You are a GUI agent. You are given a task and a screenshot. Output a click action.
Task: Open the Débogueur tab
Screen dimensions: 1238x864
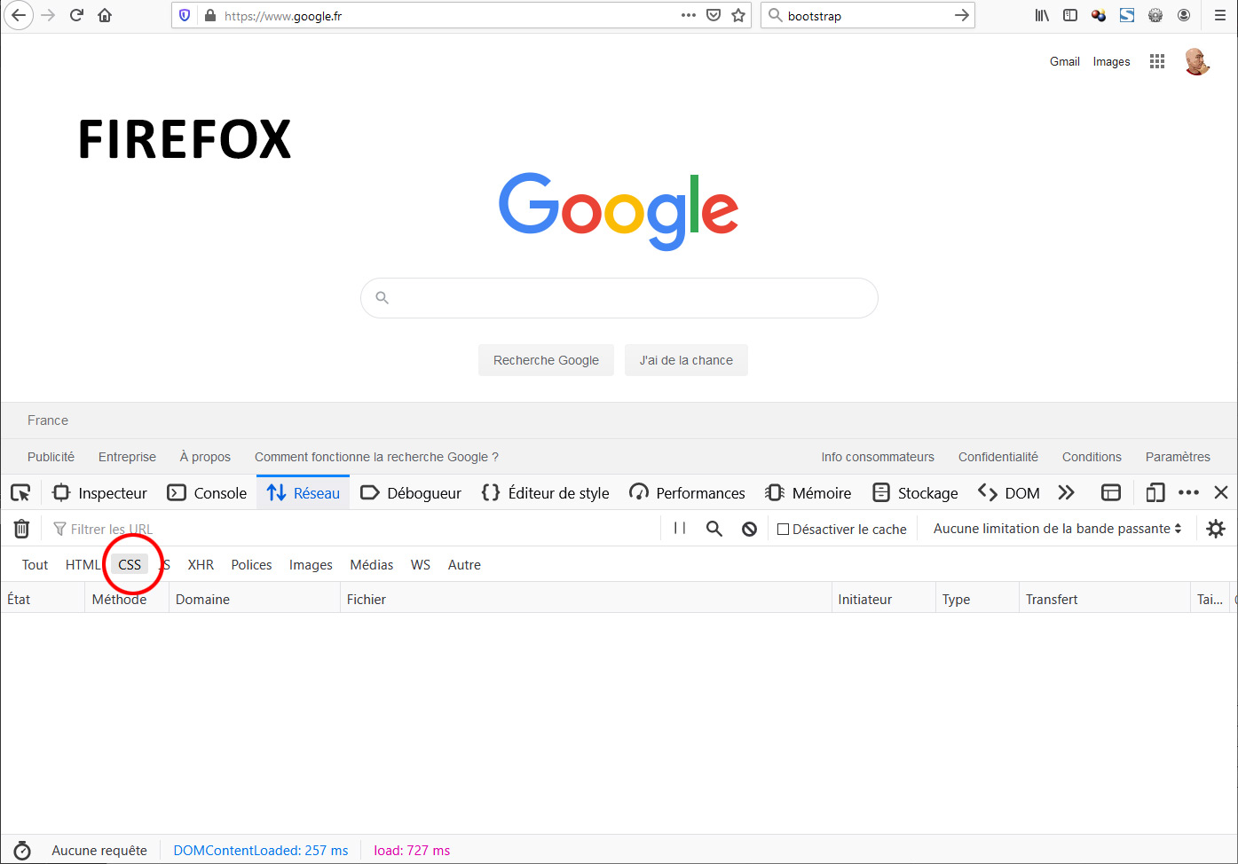[411, 492]
